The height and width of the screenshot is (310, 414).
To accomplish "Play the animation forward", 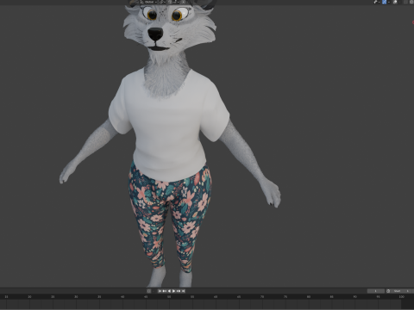I will [x=173, y=291].
